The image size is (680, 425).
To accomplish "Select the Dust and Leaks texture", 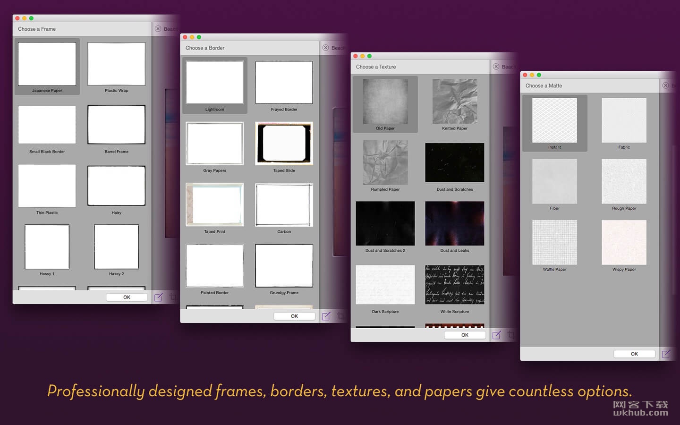I will coord(455,223).
